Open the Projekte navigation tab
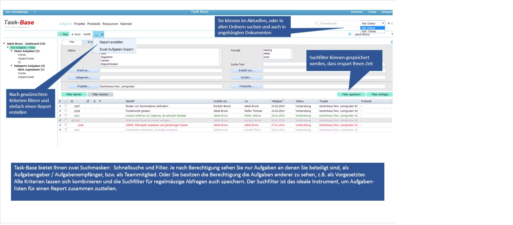The image size is (513, 225). (x=80, y=24)
